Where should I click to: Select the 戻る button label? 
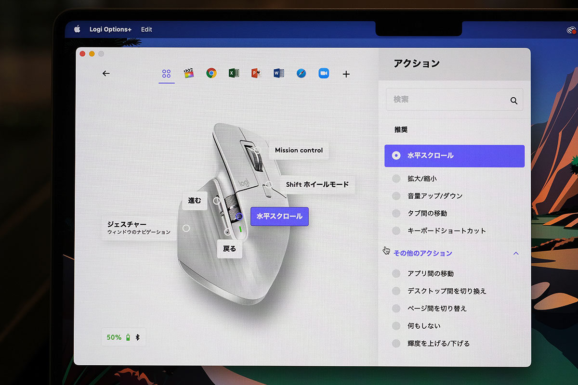(x=229, y=249)
